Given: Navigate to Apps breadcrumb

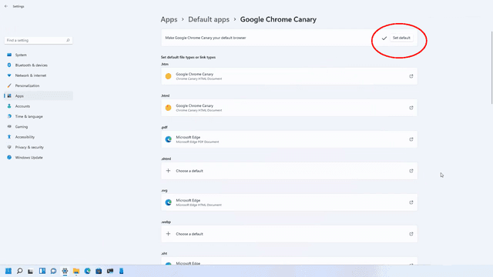Looking at the screenshot, I should point(169,19).
